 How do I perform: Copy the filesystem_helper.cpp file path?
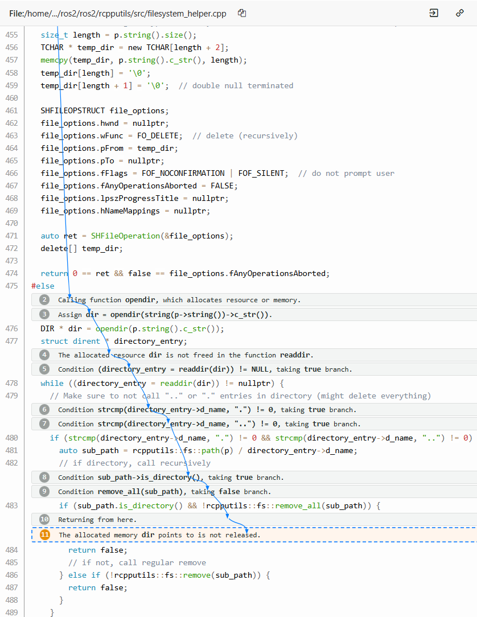coord(242,13)
